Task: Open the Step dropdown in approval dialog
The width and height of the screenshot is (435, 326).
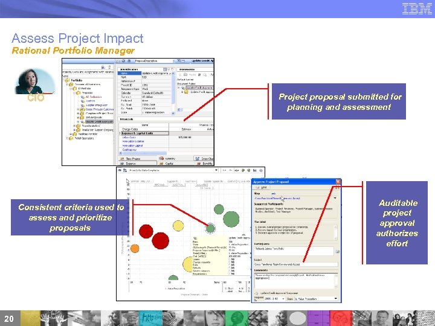Action: coord(335,198)
